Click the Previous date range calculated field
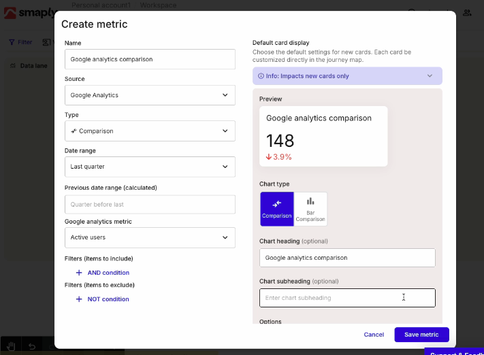This screenshot has height=355, width=484. 150,205
